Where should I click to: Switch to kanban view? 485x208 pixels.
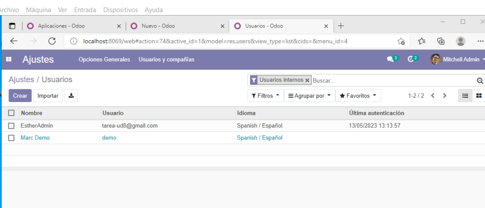point(478,95)
